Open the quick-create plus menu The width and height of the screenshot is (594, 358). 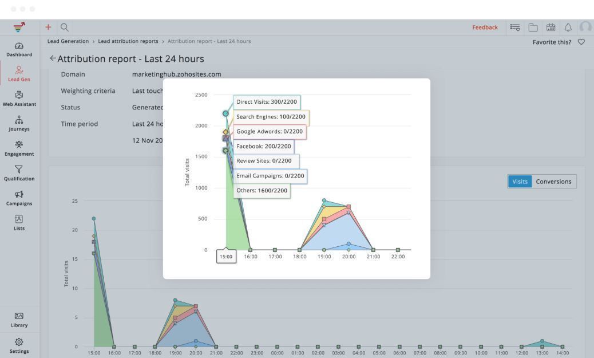(48, 27)
